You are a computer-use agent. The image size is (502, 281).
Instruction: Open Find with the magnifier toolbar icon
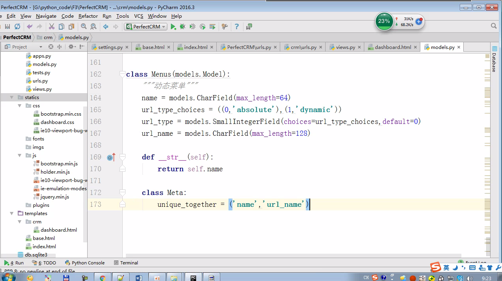coord(84,26)
